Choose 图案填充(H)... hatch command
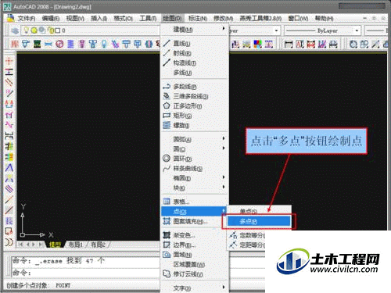This screenshot has width=391, height=293. point(194,221)
